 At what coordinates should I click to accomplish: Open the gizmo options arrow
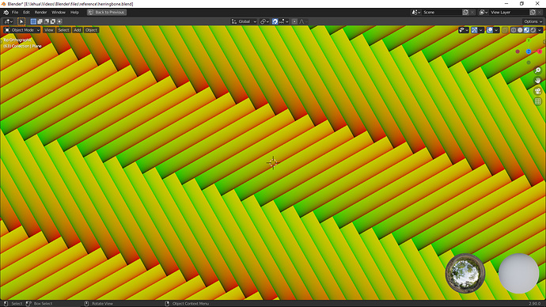[x=481, y=30]
